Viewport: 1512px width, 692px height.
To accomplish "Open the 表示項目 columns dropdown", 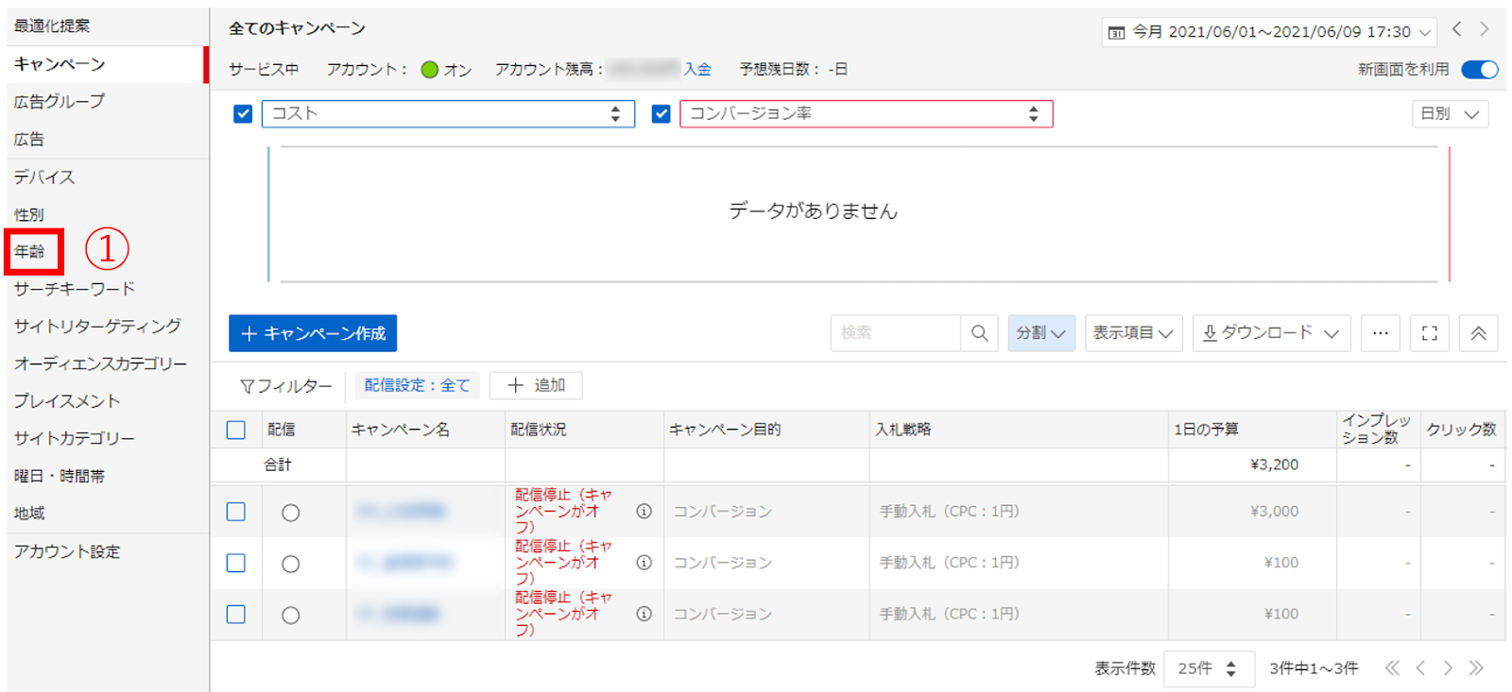I will pyautogui.click(x=1133, y=333).
